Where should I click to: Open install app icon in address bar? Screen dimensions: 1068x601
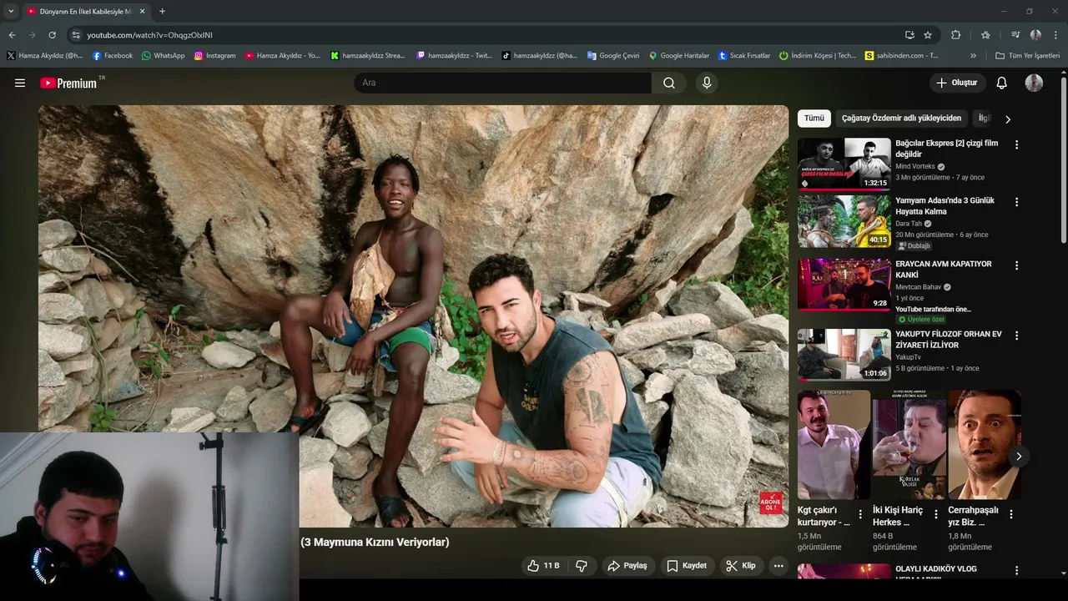point(909,35)
